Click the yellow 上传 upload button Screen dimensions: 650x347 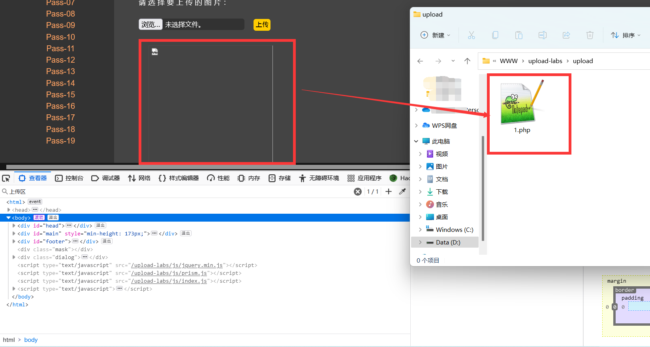click(x=262, y=24)
